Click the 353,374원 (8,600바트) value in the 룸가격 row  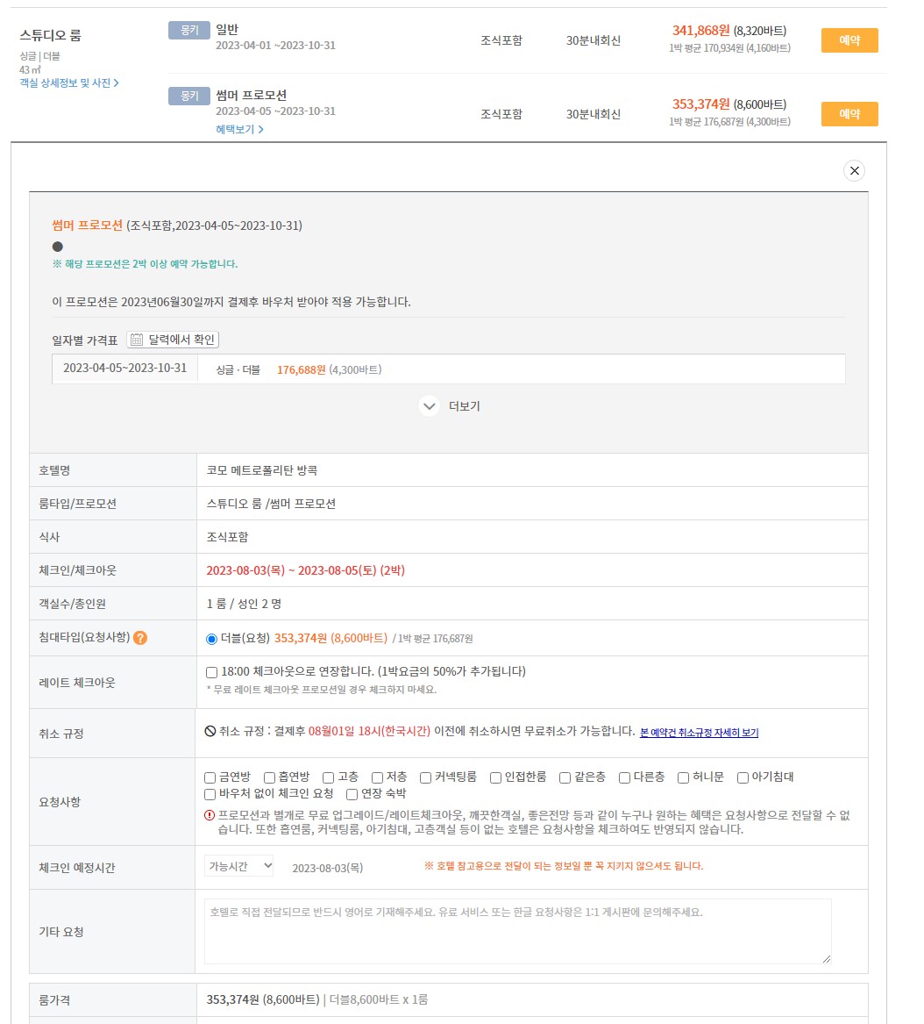coord(263,999)
